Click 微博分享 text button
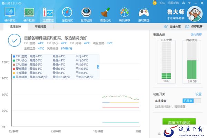The height and width of the screenshot is (138, 207). [x=175, y=27]
